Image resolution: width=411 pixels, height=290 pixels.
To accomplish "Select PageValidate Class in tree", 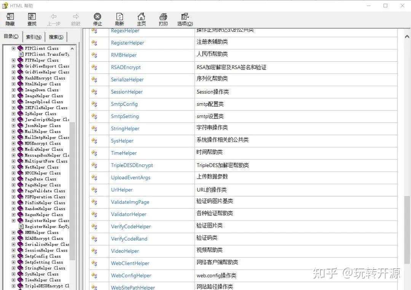I will click(45, 191).
